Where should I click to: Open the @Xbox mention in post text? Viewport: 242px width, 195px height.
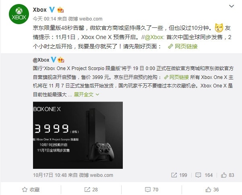(154, 37)
